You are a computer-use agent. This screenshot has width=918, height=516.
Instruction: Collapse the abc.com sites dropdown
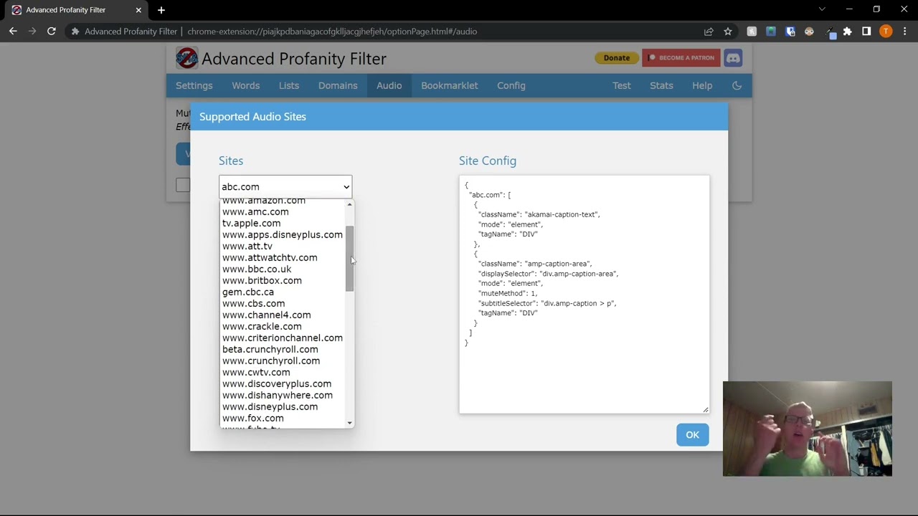285,187
